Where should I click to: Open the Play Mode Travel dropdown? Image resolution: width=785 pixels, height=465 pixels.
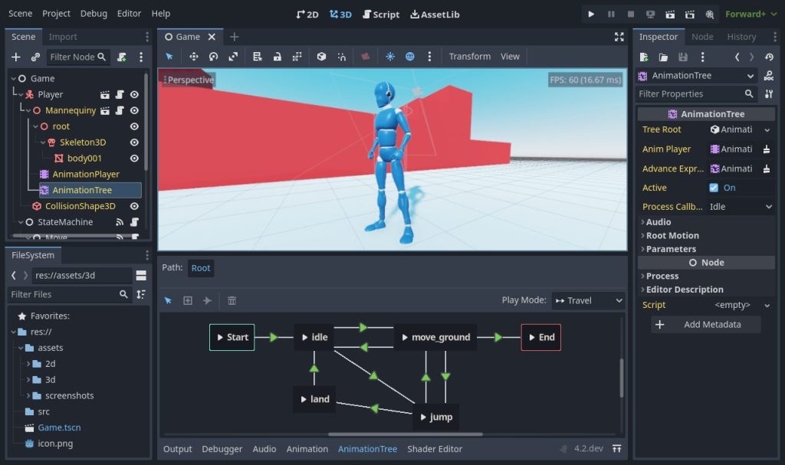coord(588,300)
